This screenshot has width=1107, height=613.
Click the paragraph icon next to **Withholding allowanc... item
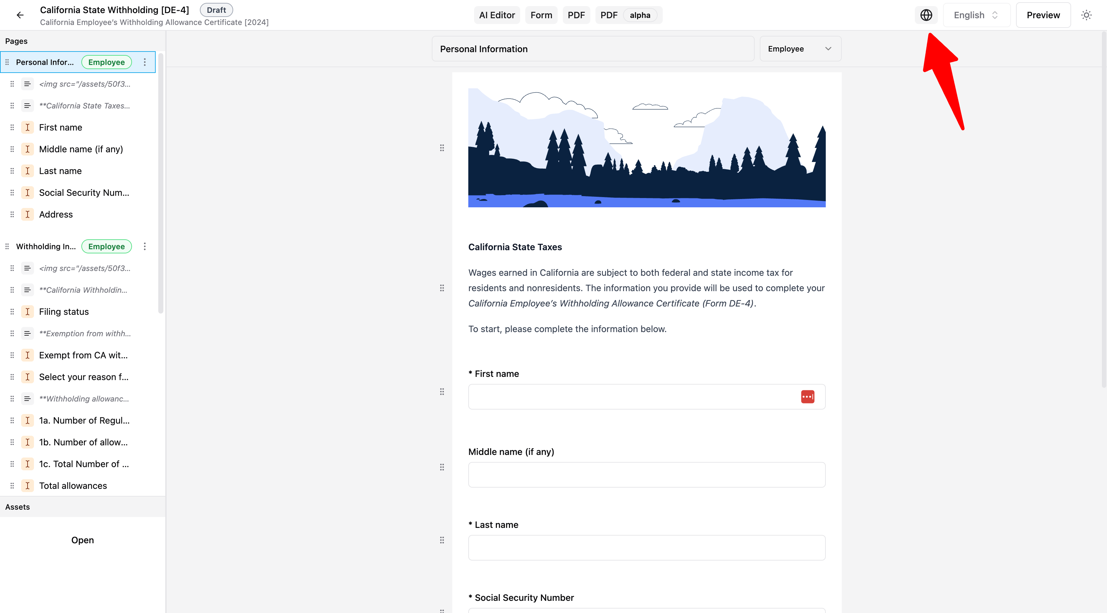tap(28, 399)
